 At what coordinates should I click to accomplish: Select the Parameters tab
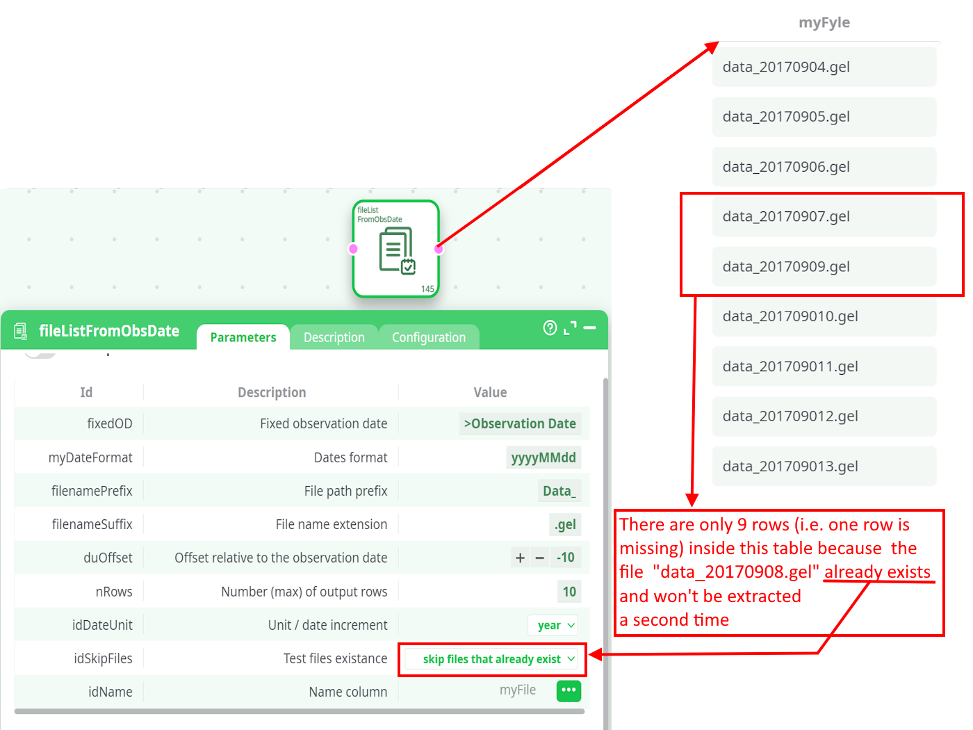click(243, 337)
